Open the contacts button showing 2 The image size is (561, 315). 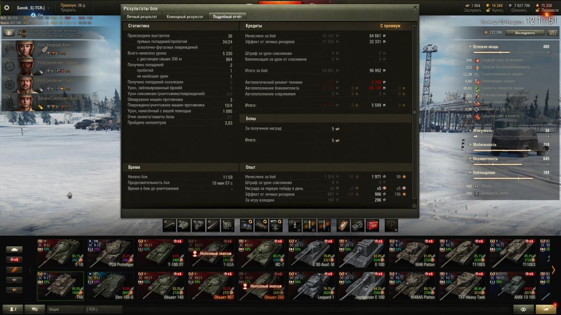(13, 309)
